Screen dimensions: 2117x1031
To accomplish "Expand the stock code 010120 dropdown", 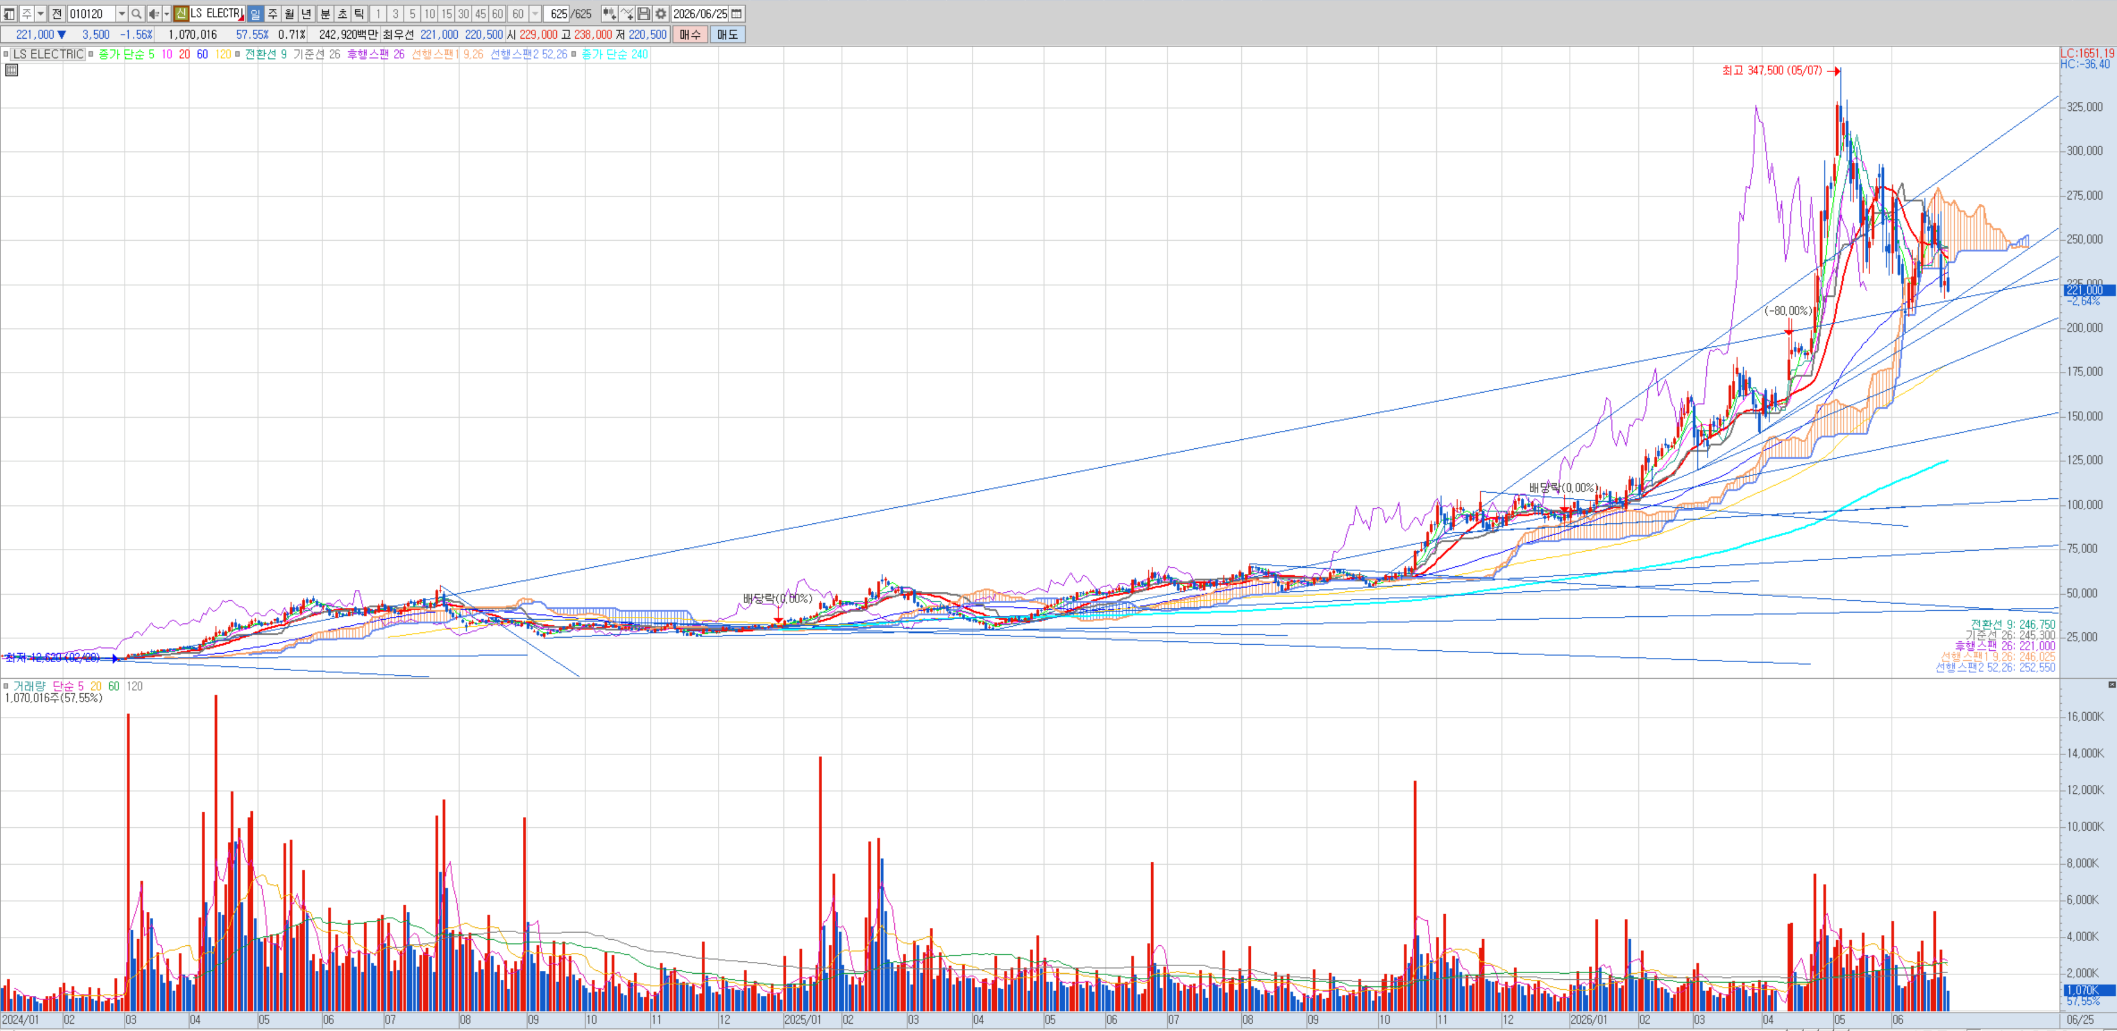I will (x=122, y=14).
